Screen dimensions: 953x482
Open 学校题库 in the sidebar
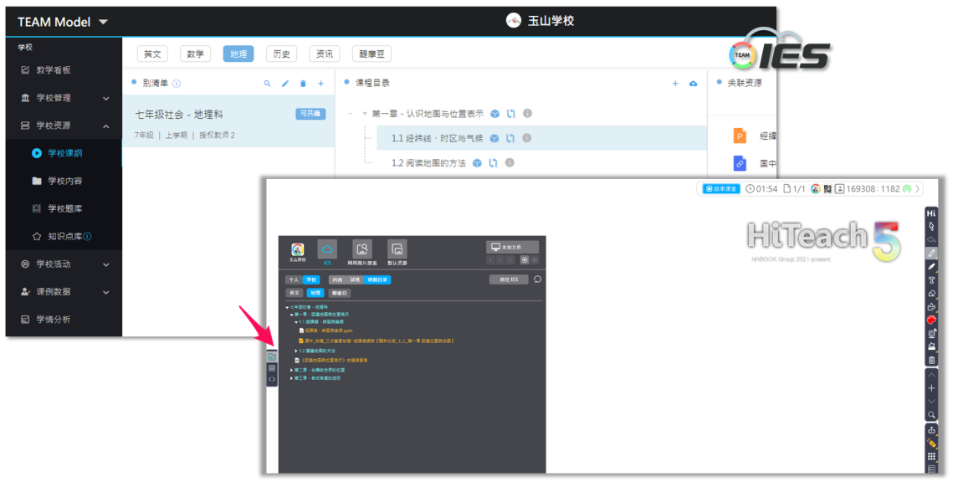tap(64, 208)
